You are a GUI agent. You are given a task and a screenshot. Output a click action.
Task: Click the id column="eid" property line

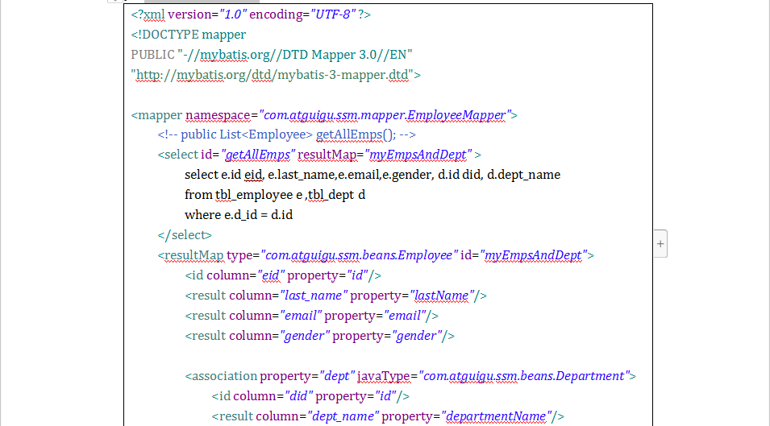[x=283, y=275]
